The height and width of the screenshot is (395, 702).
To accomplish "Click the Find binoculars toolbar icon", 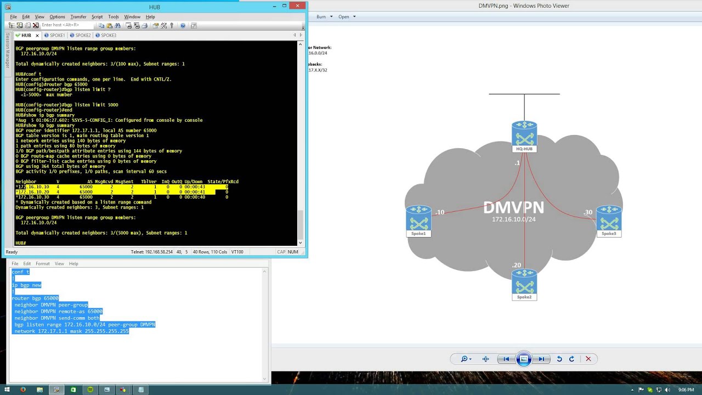I will 117,25.
